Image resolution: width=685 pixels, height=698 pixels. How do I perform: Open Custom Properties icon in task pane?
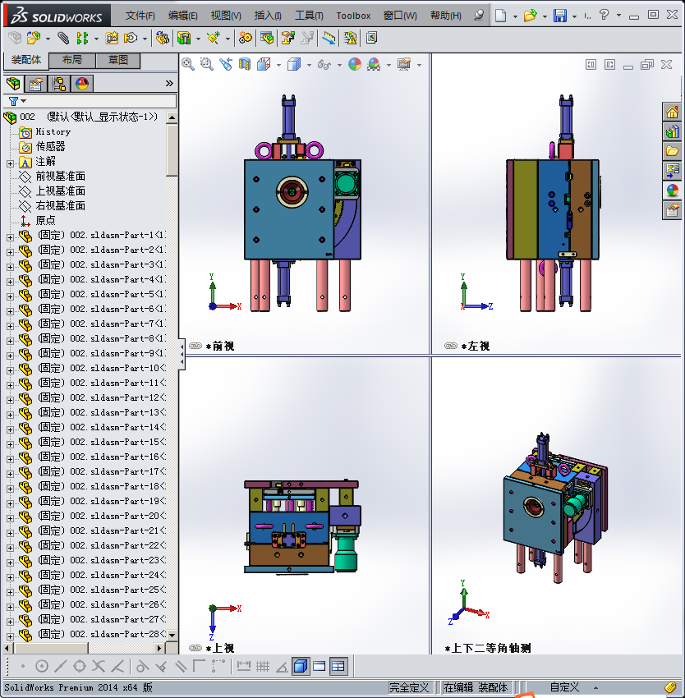click(672, 209)
